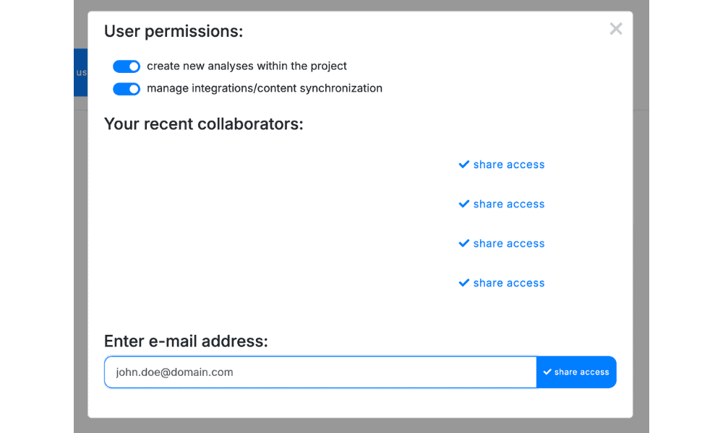The width and height of the screenshot is (723, 433).
Task: Click the partially hidden blue button behind dialog
Action: [80, 72]
